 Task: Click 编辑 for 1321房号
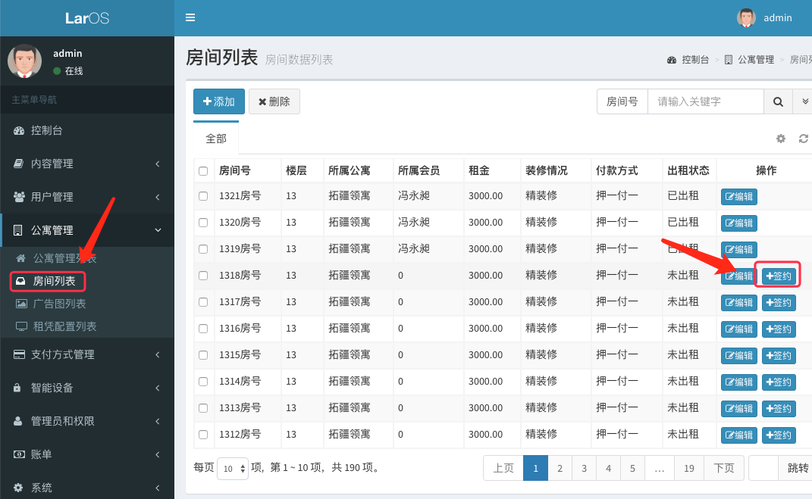(x=739, y=197)
